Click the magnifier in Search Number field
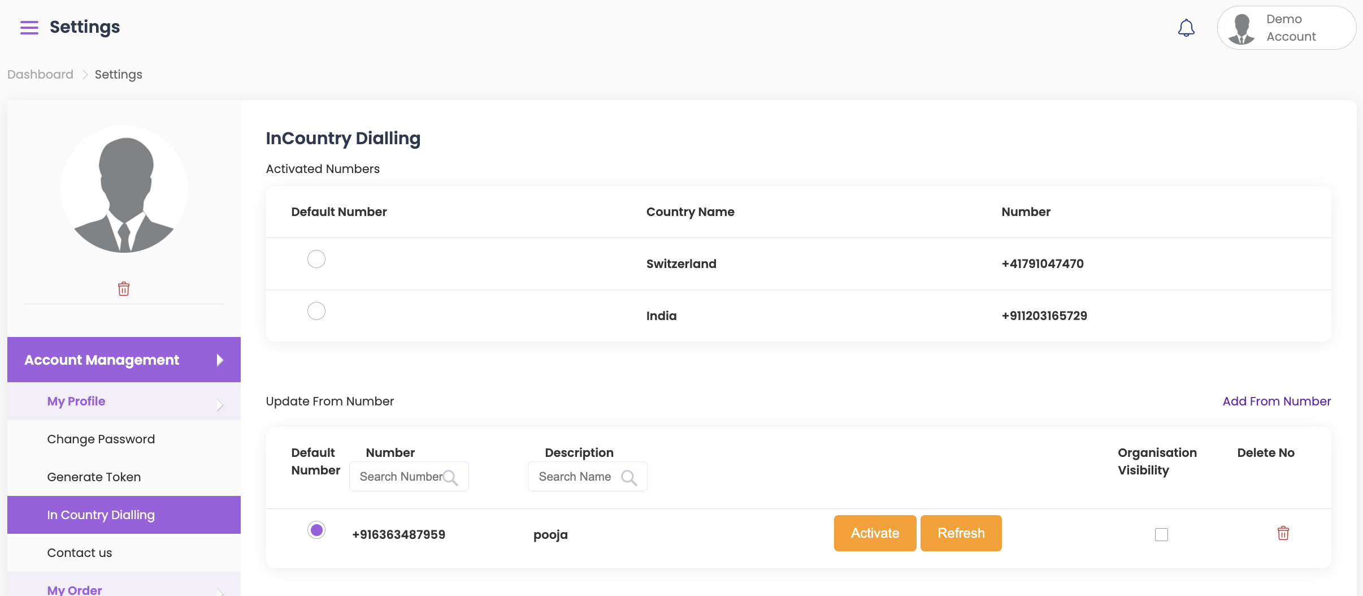 (450, 477)
